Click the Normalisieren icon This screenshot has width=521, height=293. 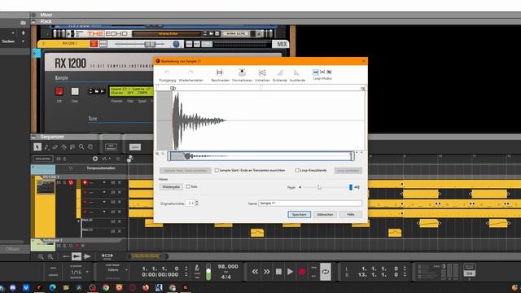[242, 72]
